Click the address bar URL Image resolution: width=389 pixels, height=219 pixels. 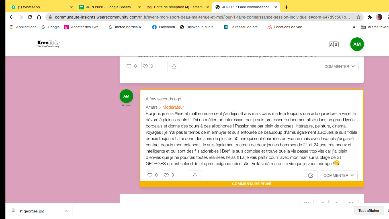[x=202, y=17]
